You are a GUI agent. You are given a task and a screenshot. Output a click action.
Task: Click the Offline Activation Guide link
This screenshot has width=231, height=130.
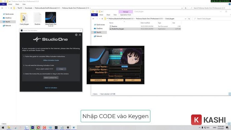point(51,60)
